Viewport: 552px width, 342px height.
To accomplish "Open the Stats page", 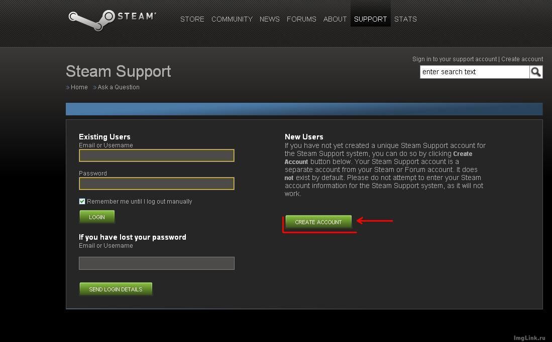I will point(405,19).
